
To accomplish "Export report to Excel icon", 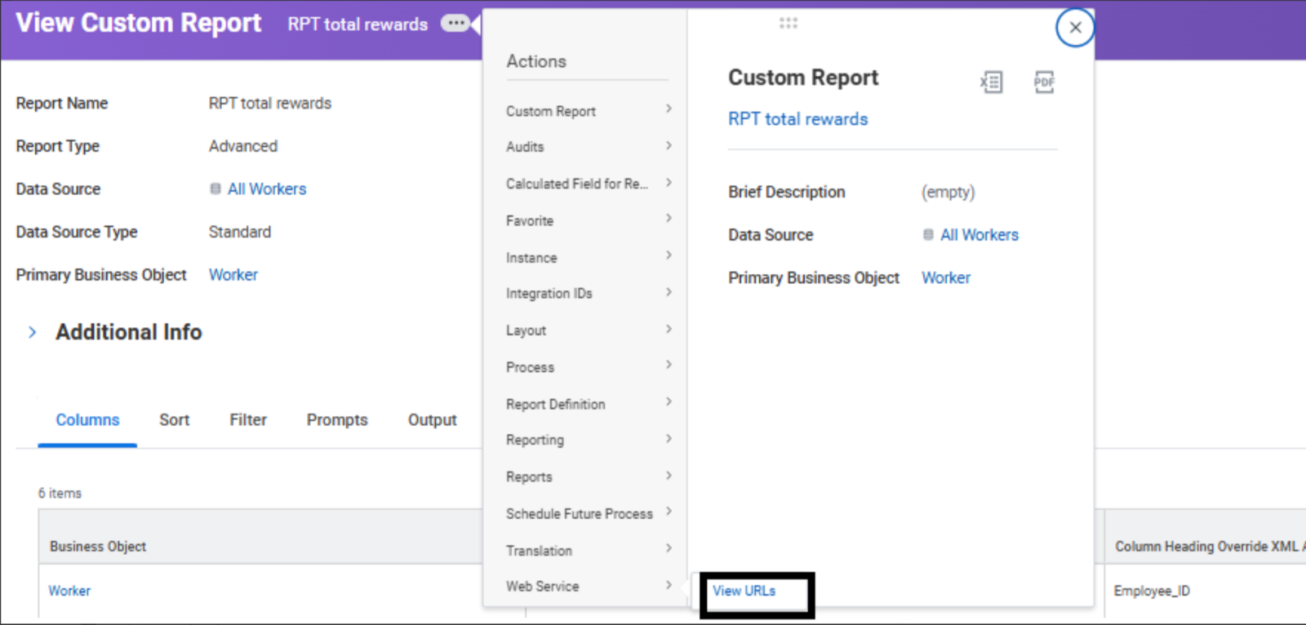I will (x=991, y=82).
